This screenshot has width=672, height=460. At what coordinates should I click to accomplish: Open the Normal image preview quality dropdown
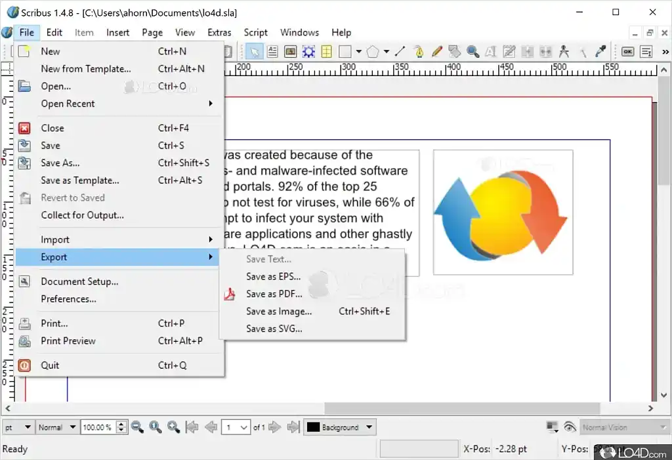coord(57,427)
